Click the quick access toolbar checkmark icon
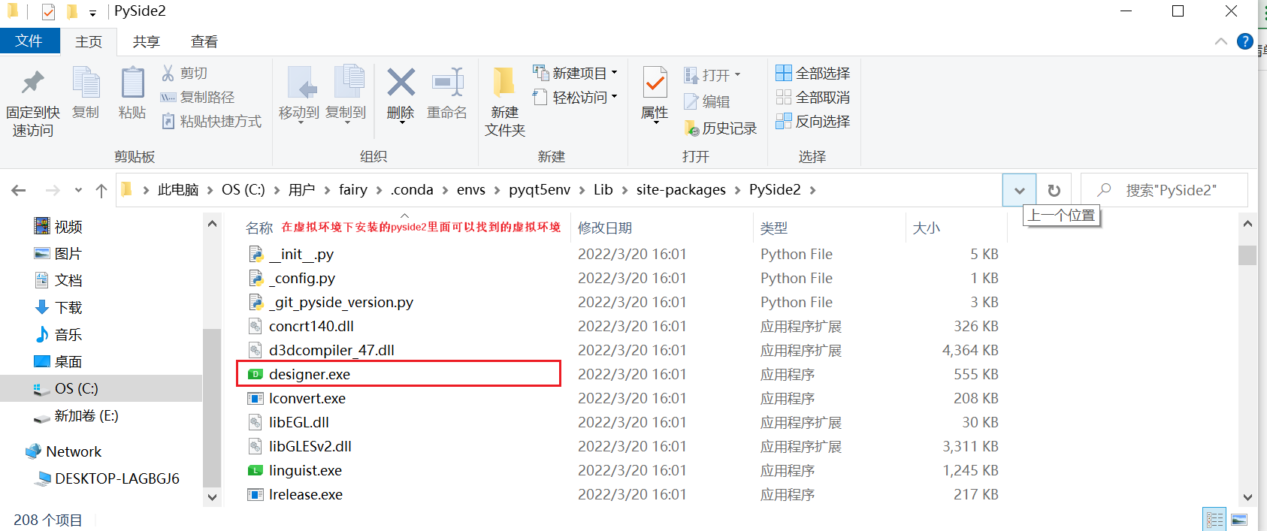 49,11
